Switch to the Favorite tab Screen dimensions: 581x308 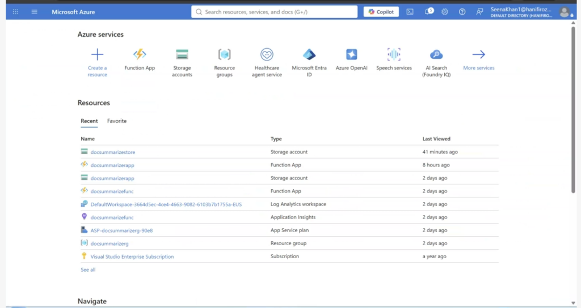pyautogui.click(x=117, y=121)
